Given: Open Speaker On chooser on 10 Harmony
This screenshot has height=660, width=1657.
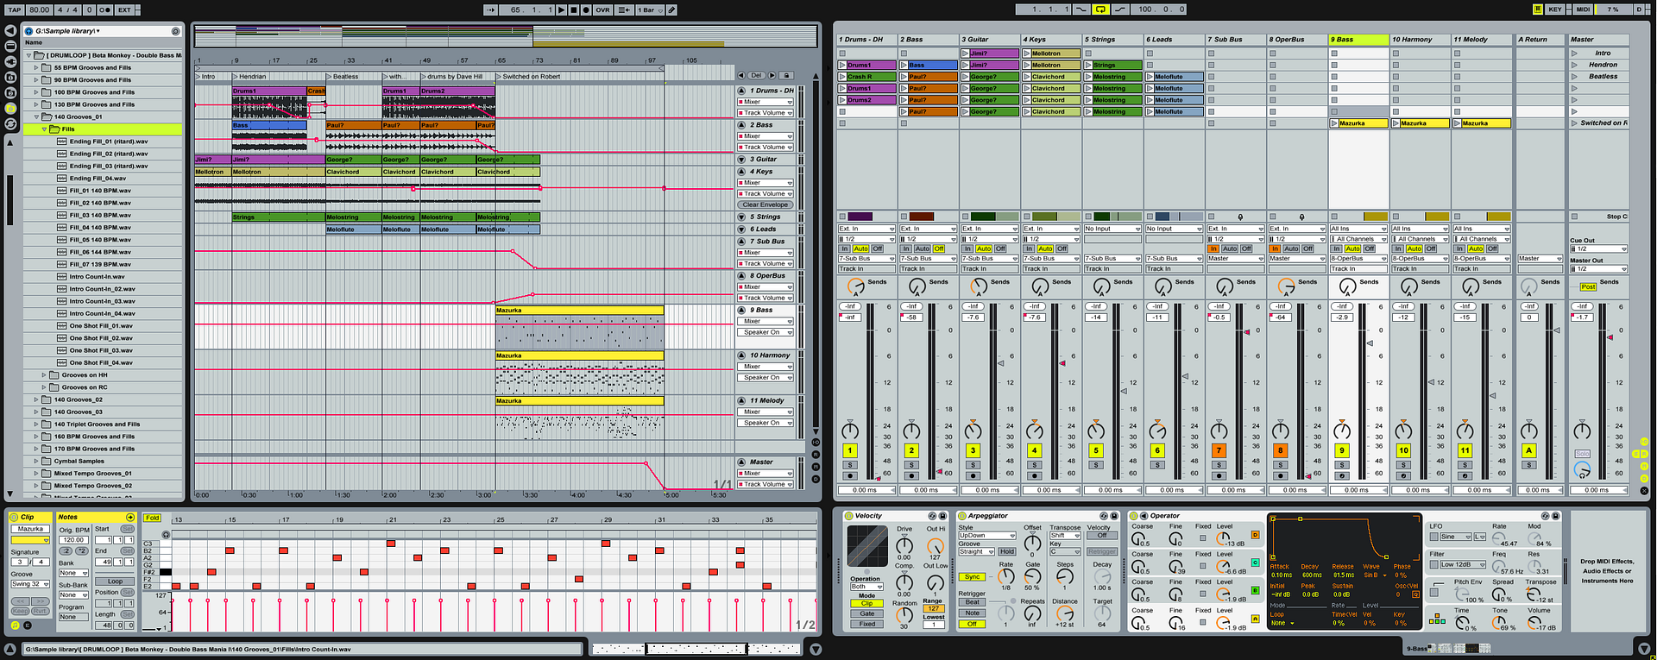Looking at the screenshot, I should pyautogui.click(x=765, y=378).
